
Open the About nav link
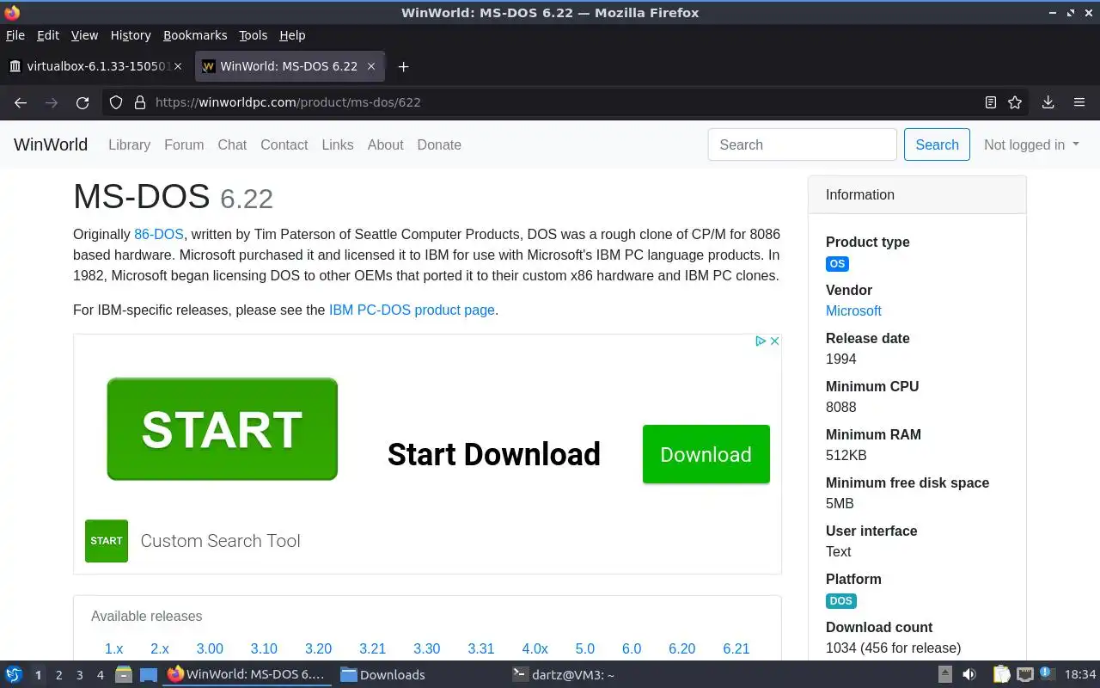tap(385, 144)
